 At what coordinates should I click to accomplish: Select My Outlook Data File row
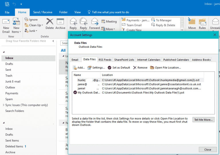click(138, 93)
